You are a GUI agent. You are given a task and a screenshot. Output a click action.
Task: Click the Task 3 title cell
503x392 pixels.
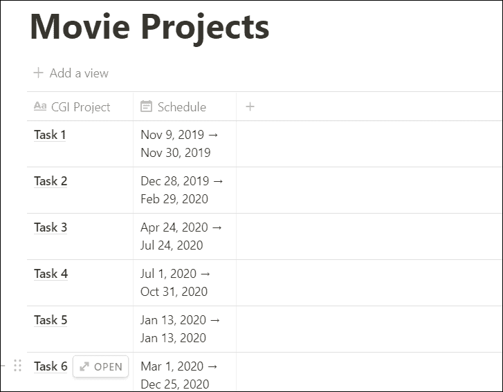51,227
